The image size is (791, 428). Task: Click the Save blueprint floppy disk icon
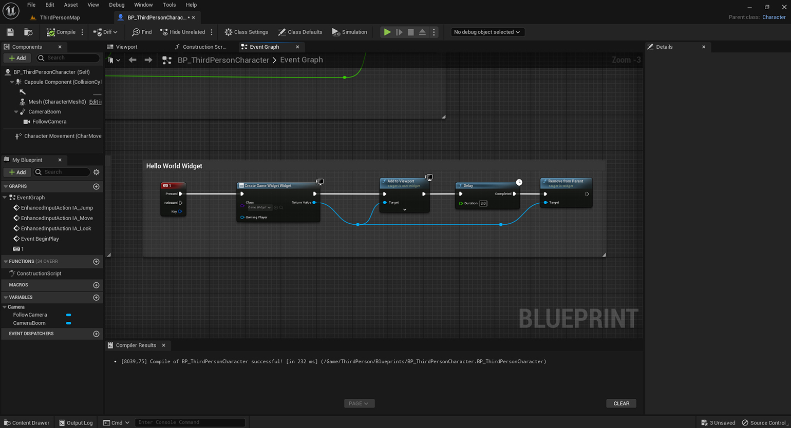[10, 32]
